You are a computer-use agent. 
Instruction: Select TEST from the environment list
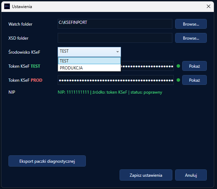[89, 61]
